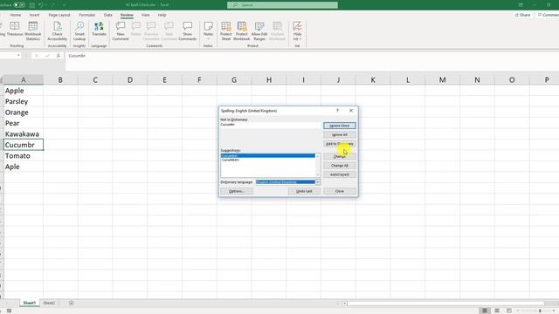This screenshot has height=314, width=559.
Task: Click Protect Sheet icon
Action: (x=226, y=26)
